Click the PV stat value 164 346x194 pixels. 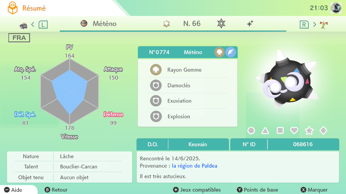coord(69,56)
